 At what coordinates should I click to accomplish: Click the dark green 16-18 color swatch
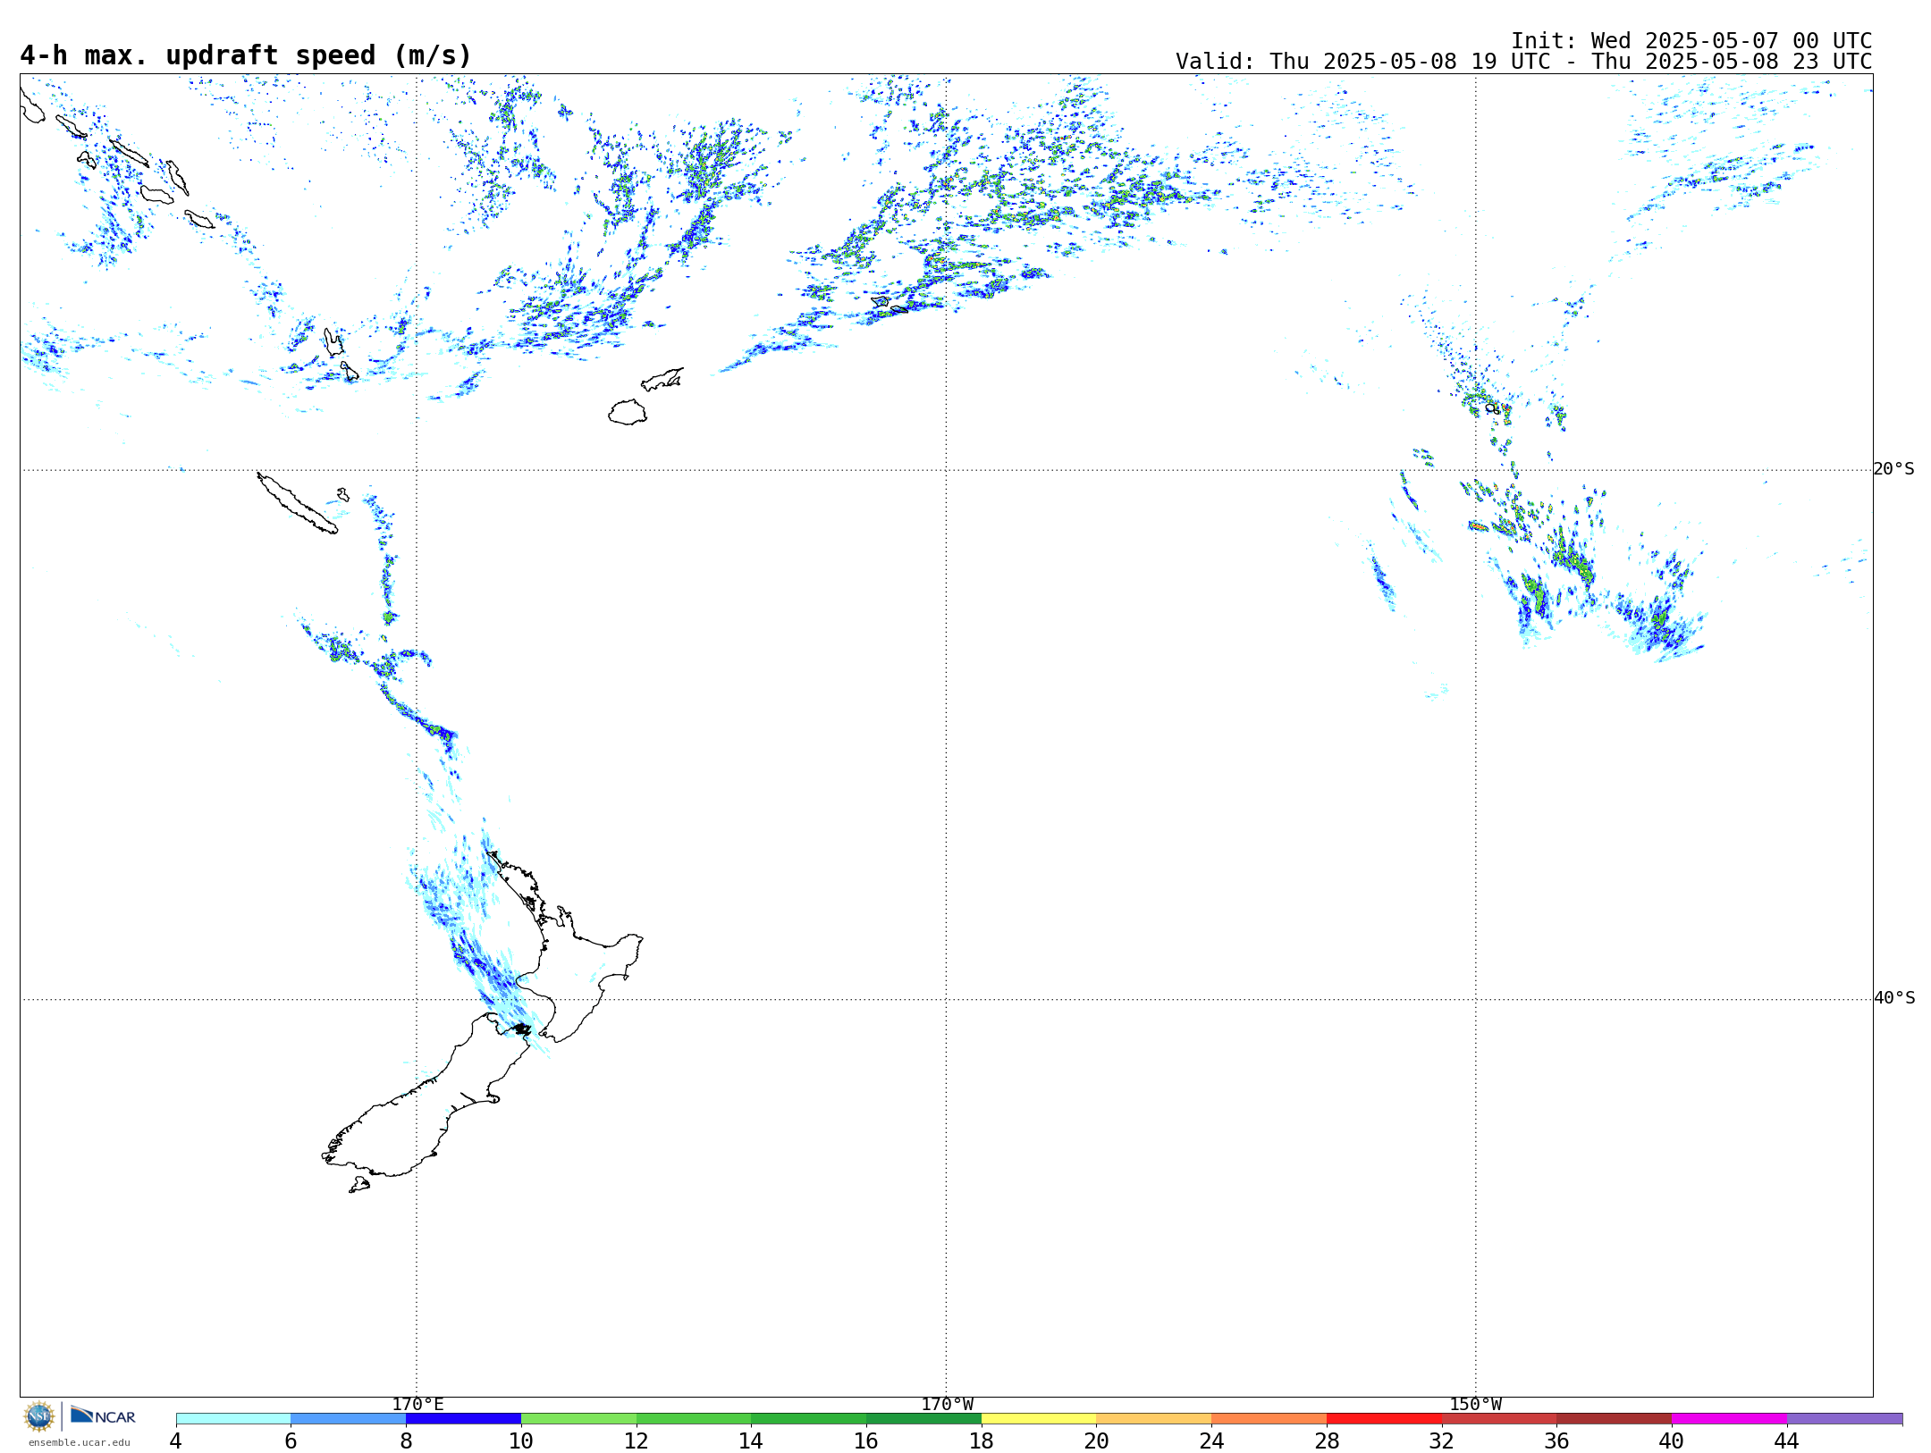tap(923, 1419)
